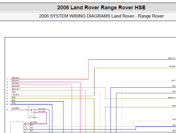Viewport: 176px width, 133px height.
Task: Click pin number 1 beside RED/GRY wire
Action: tap(7, 79)
